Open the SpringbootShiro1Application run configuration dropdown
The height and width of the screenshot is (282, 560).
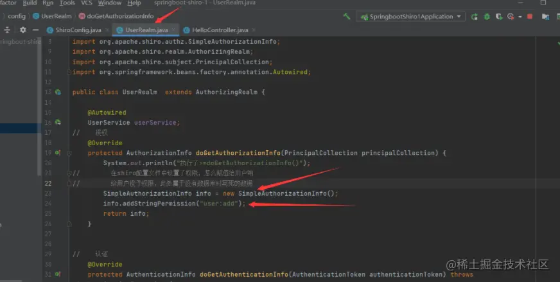pos(411,17)
